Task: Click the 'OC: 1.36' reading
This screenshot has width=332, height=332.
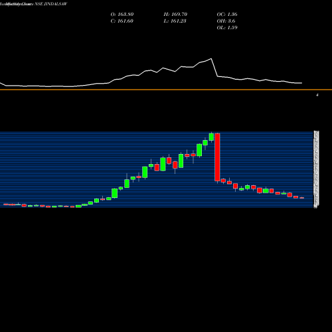Action: (227, 14)
